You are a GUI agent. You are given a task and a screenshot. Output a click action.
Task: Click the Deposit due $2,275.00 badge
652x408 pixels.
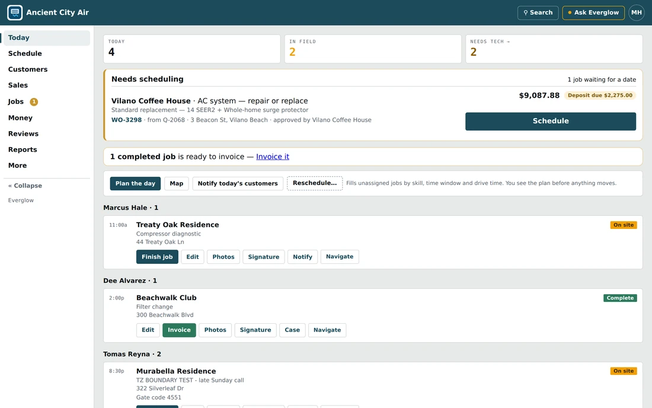coord(600,95)
